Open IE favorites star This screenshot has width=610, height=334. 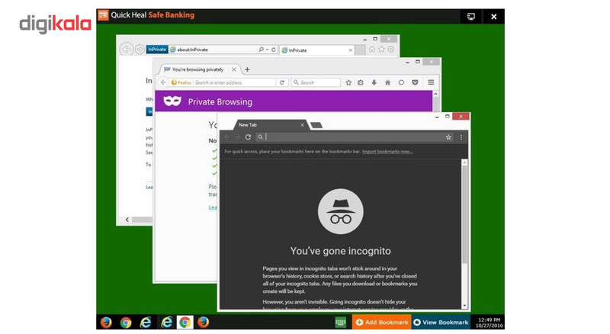click(382, 49)
